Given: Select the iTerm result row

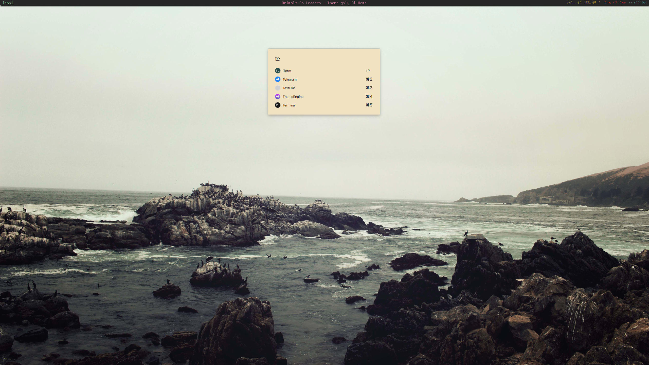Looking at the screenshot, I should 322,71.
